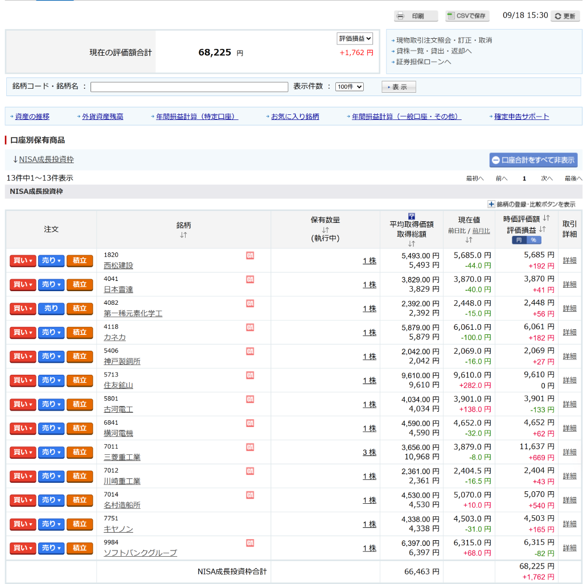The image size is (583, 584).
Task: Click the CA icon in the 住友鉱山 row
Action: point(250,375)
